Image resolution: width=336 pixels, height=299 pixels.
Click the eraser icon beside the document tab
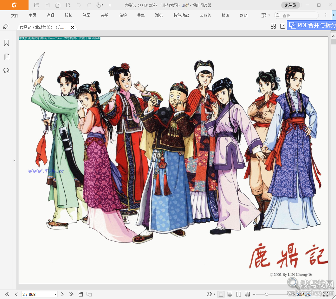click(x=6, y=27)
